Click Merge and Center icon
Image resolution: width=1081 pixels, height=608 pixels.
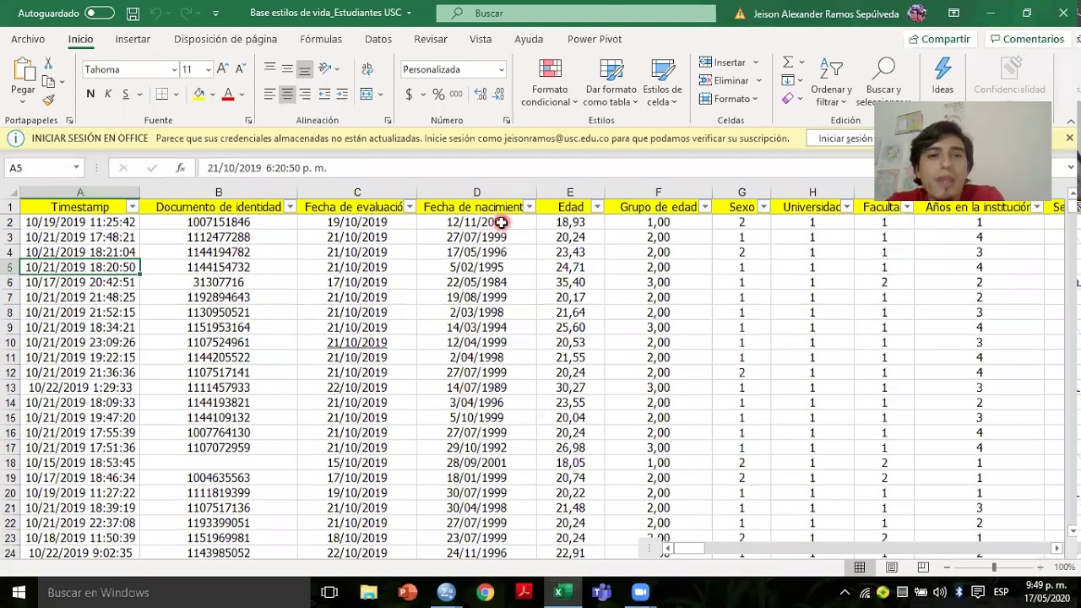tap(367, 94)
